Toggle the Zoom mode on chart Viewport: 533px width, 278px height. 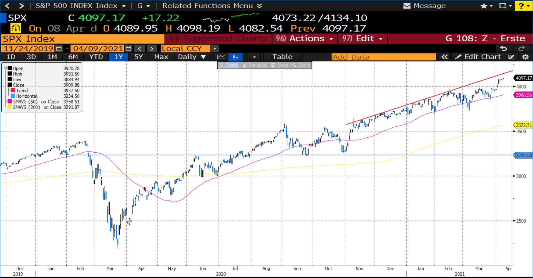pos(301,65)
